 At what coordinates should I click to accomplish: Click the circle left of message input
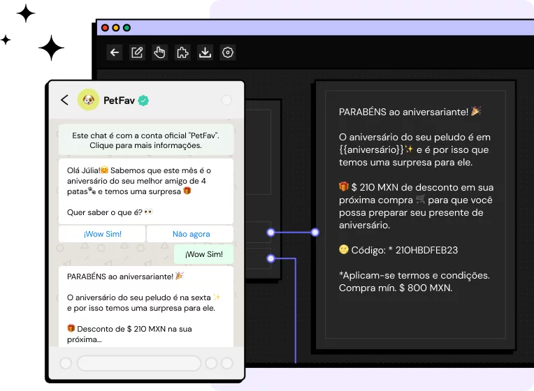66,363
